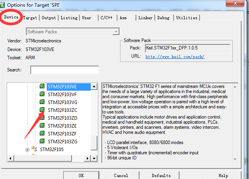Switch to the Target tab

(x=30, y=18)
